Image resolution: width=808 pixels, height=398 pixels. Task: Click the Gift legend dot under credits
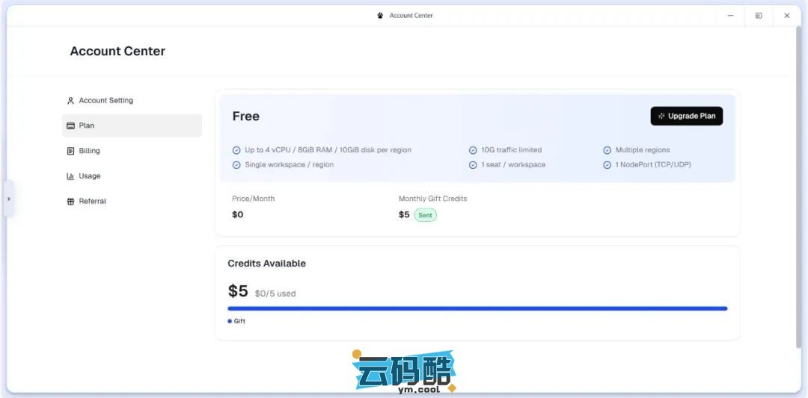pos(230,321)
